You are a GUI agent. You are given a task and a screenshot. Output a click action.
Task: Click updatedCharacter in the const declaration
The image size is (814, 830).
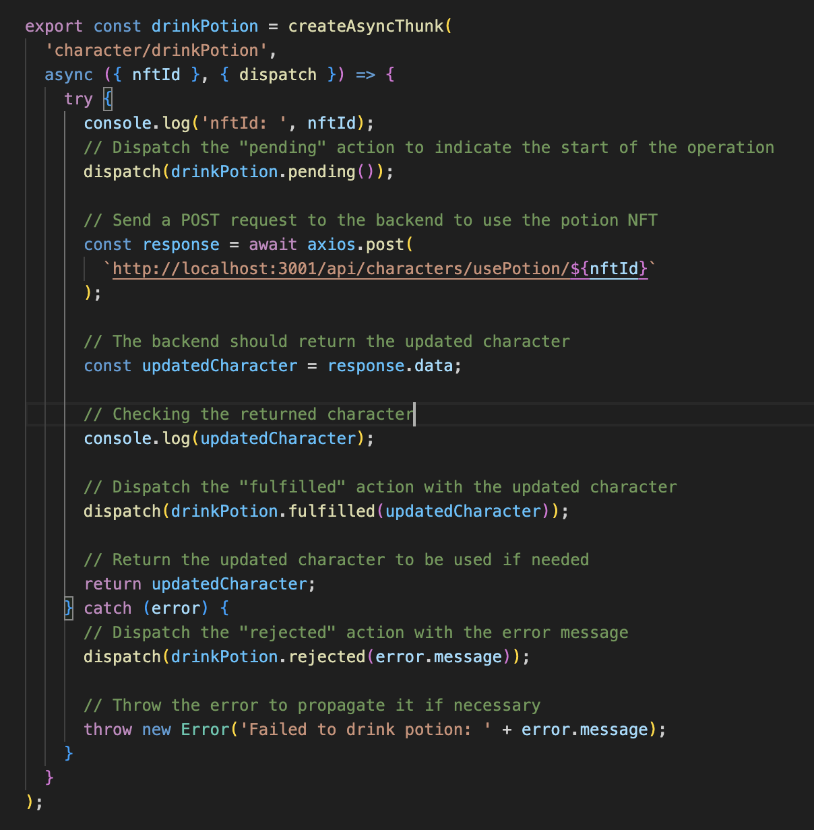pos(220,366)
